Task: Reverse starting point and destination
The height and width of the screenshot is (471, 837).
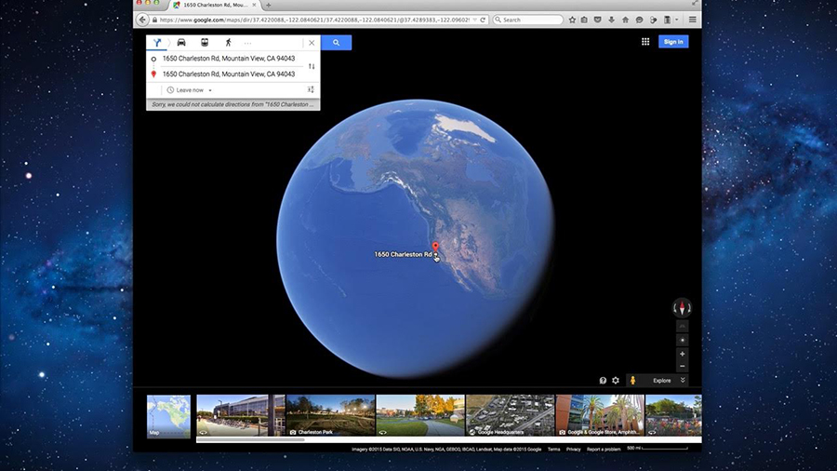Action: pos(312,66)
